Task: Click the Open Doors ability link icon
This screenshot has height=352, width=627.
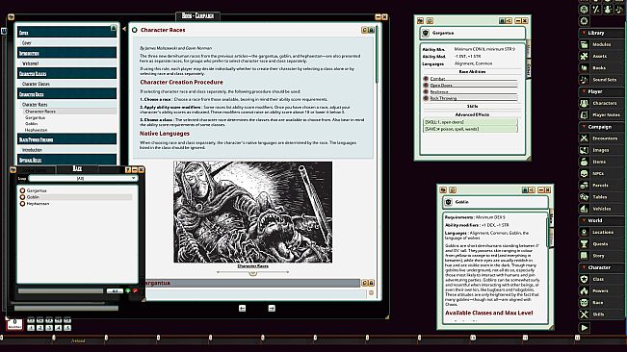Action: click(x=426, y=85)
